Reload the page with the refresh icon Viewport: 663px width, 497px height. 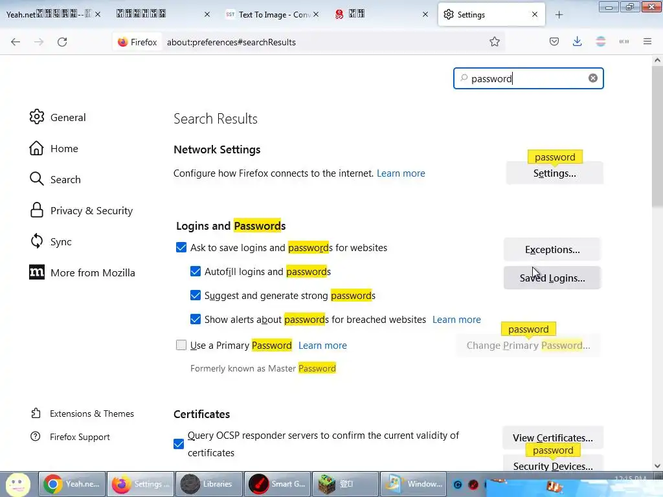(62, 42)
